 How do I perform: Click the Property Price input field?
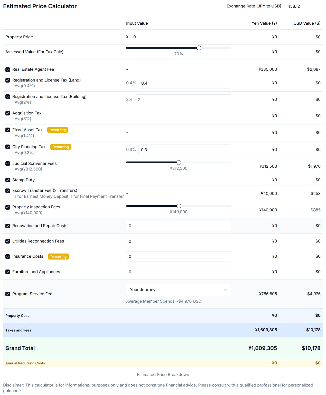pos(181,37)
